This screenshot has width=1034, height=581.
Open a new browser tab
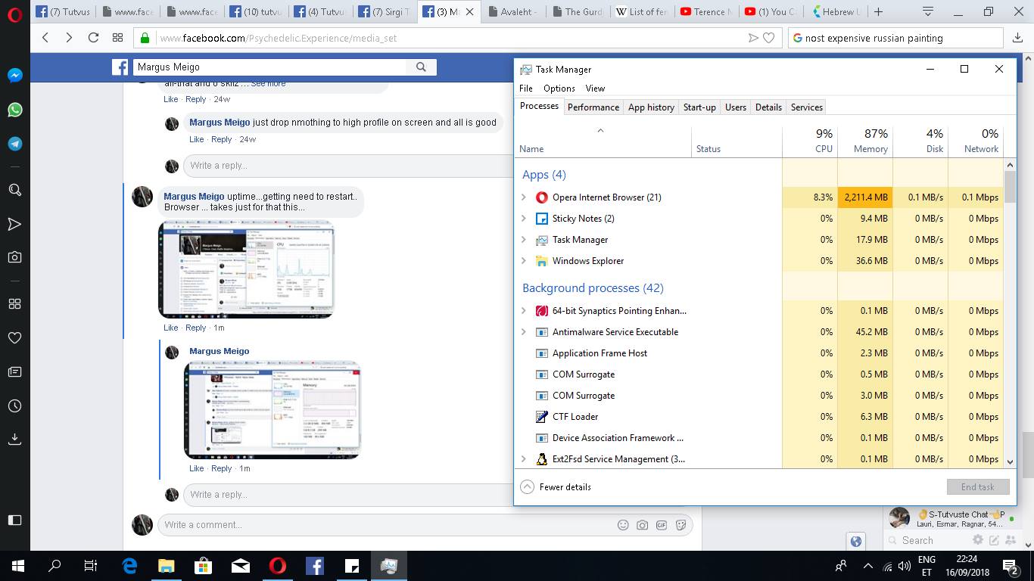pos(878,12)
